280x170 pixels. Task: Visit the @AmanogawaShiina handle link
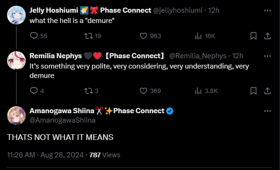(x=62, y=120)
